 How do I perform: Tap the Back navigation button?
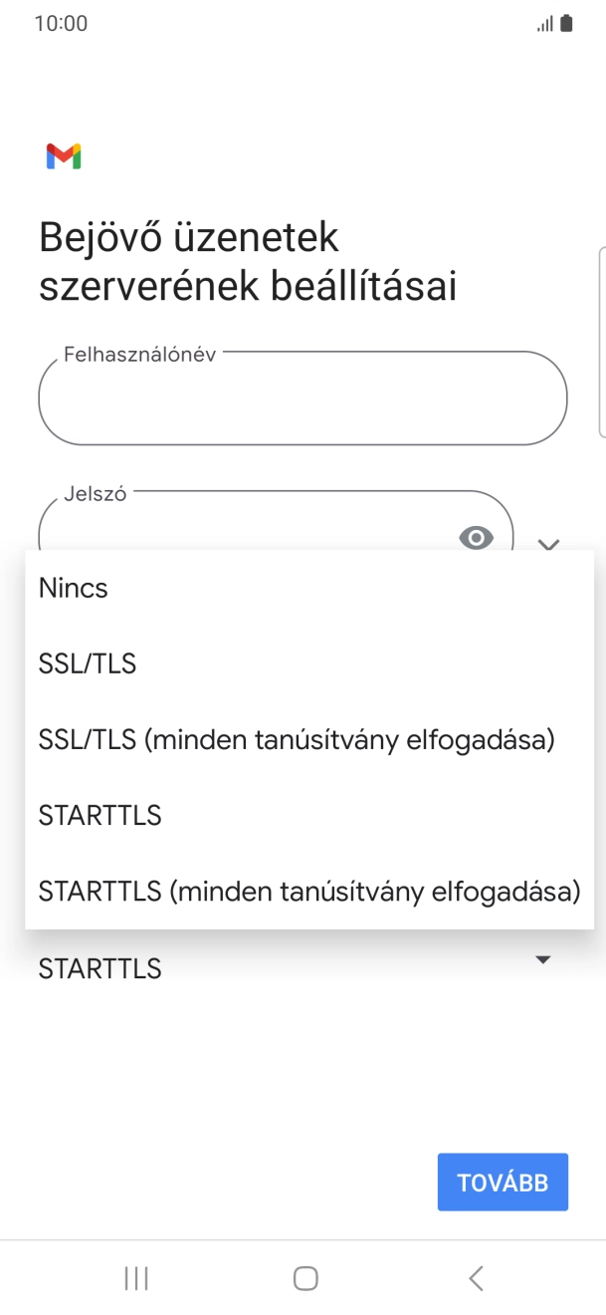pyautogui.click(x=475, y=1278)
